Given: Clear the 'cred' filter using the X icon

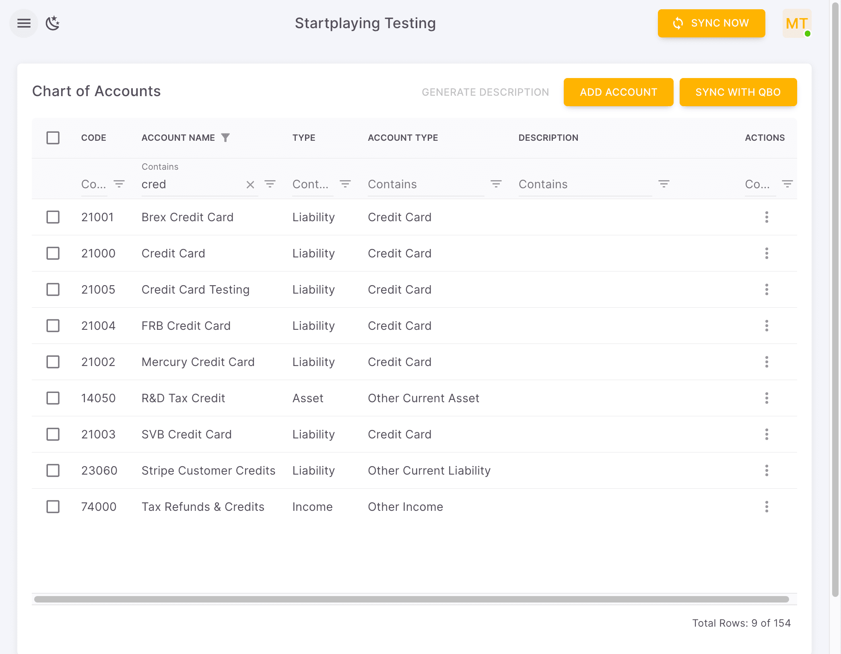Looking at the screenshot, I should click(250, 185).
